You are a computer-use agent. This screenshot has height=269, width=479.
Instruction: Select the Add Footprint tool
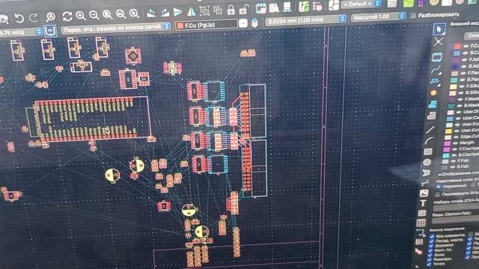(x=436, y=57)
